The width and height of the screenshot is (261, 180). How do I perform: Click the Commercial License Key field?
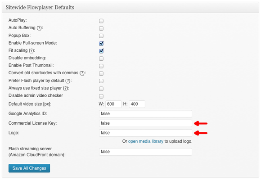(145, 123)
